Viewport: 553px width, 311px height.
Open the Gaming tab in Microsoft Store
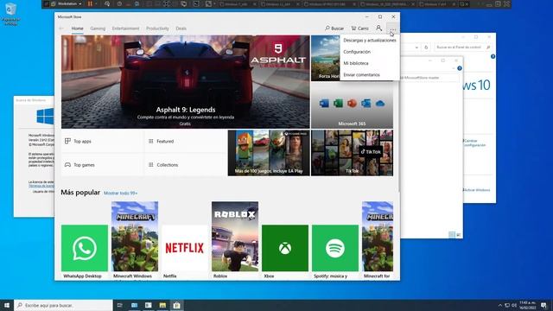click(98, 29)
